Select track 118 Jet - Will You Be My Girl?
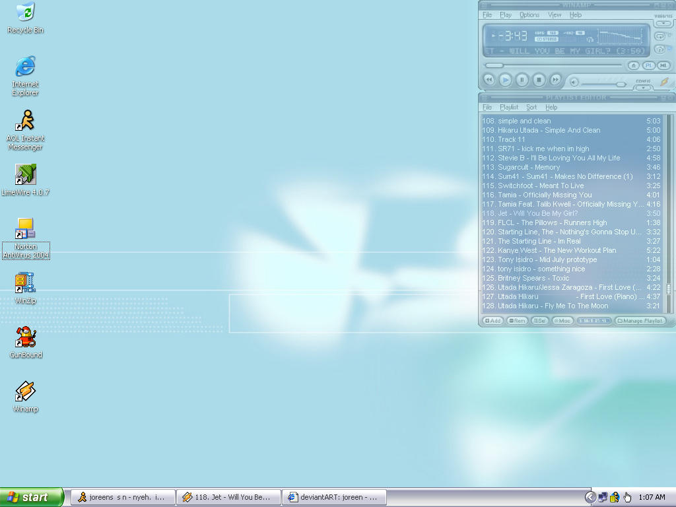This screenshot has width=676, height=507. click(571, 213)
